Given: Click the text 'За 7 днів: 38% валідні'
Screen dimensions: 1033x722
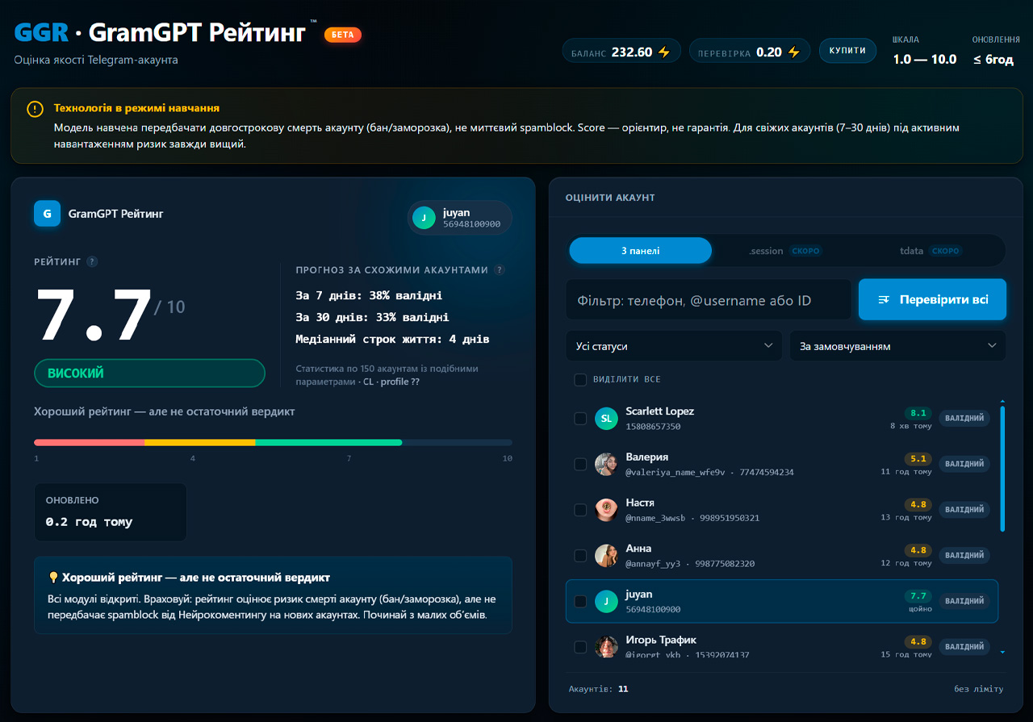Looking at the screenshot, I should [x=369, y=295].
